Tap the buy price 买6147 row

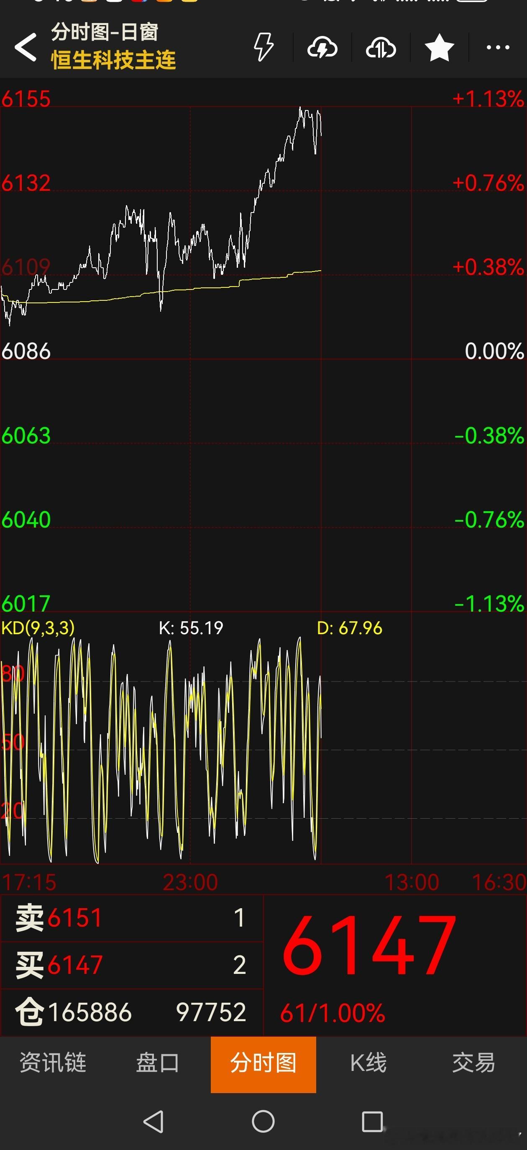pyautogui.click(x=132, y=965)
